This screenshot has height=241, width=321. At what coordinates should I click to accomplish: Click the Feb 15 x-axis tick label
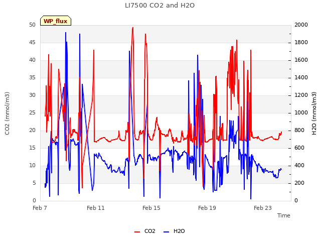point(151,208)
